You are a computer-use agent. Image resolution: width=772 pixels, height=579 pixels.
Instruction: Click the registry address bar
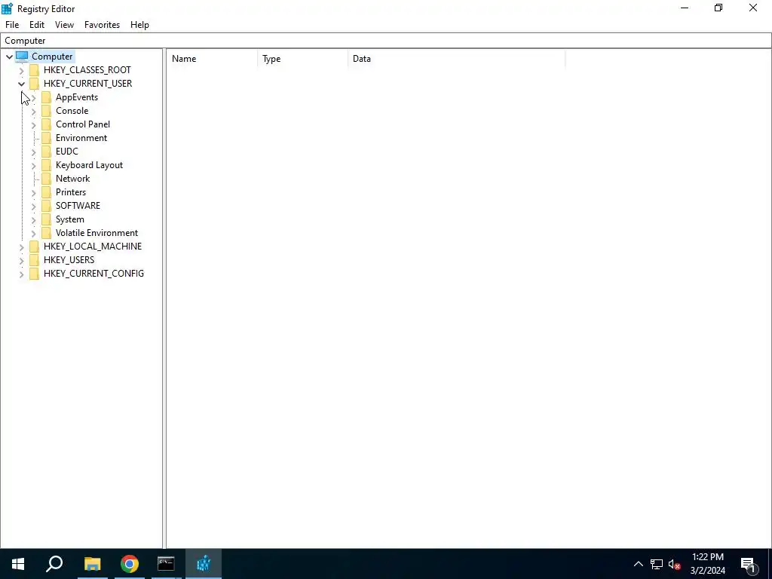385,41
